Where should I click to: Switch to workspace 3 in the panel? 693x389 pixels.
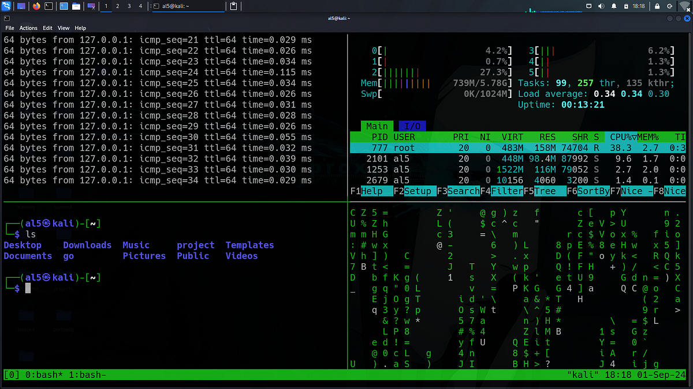(x=129, y=6)
